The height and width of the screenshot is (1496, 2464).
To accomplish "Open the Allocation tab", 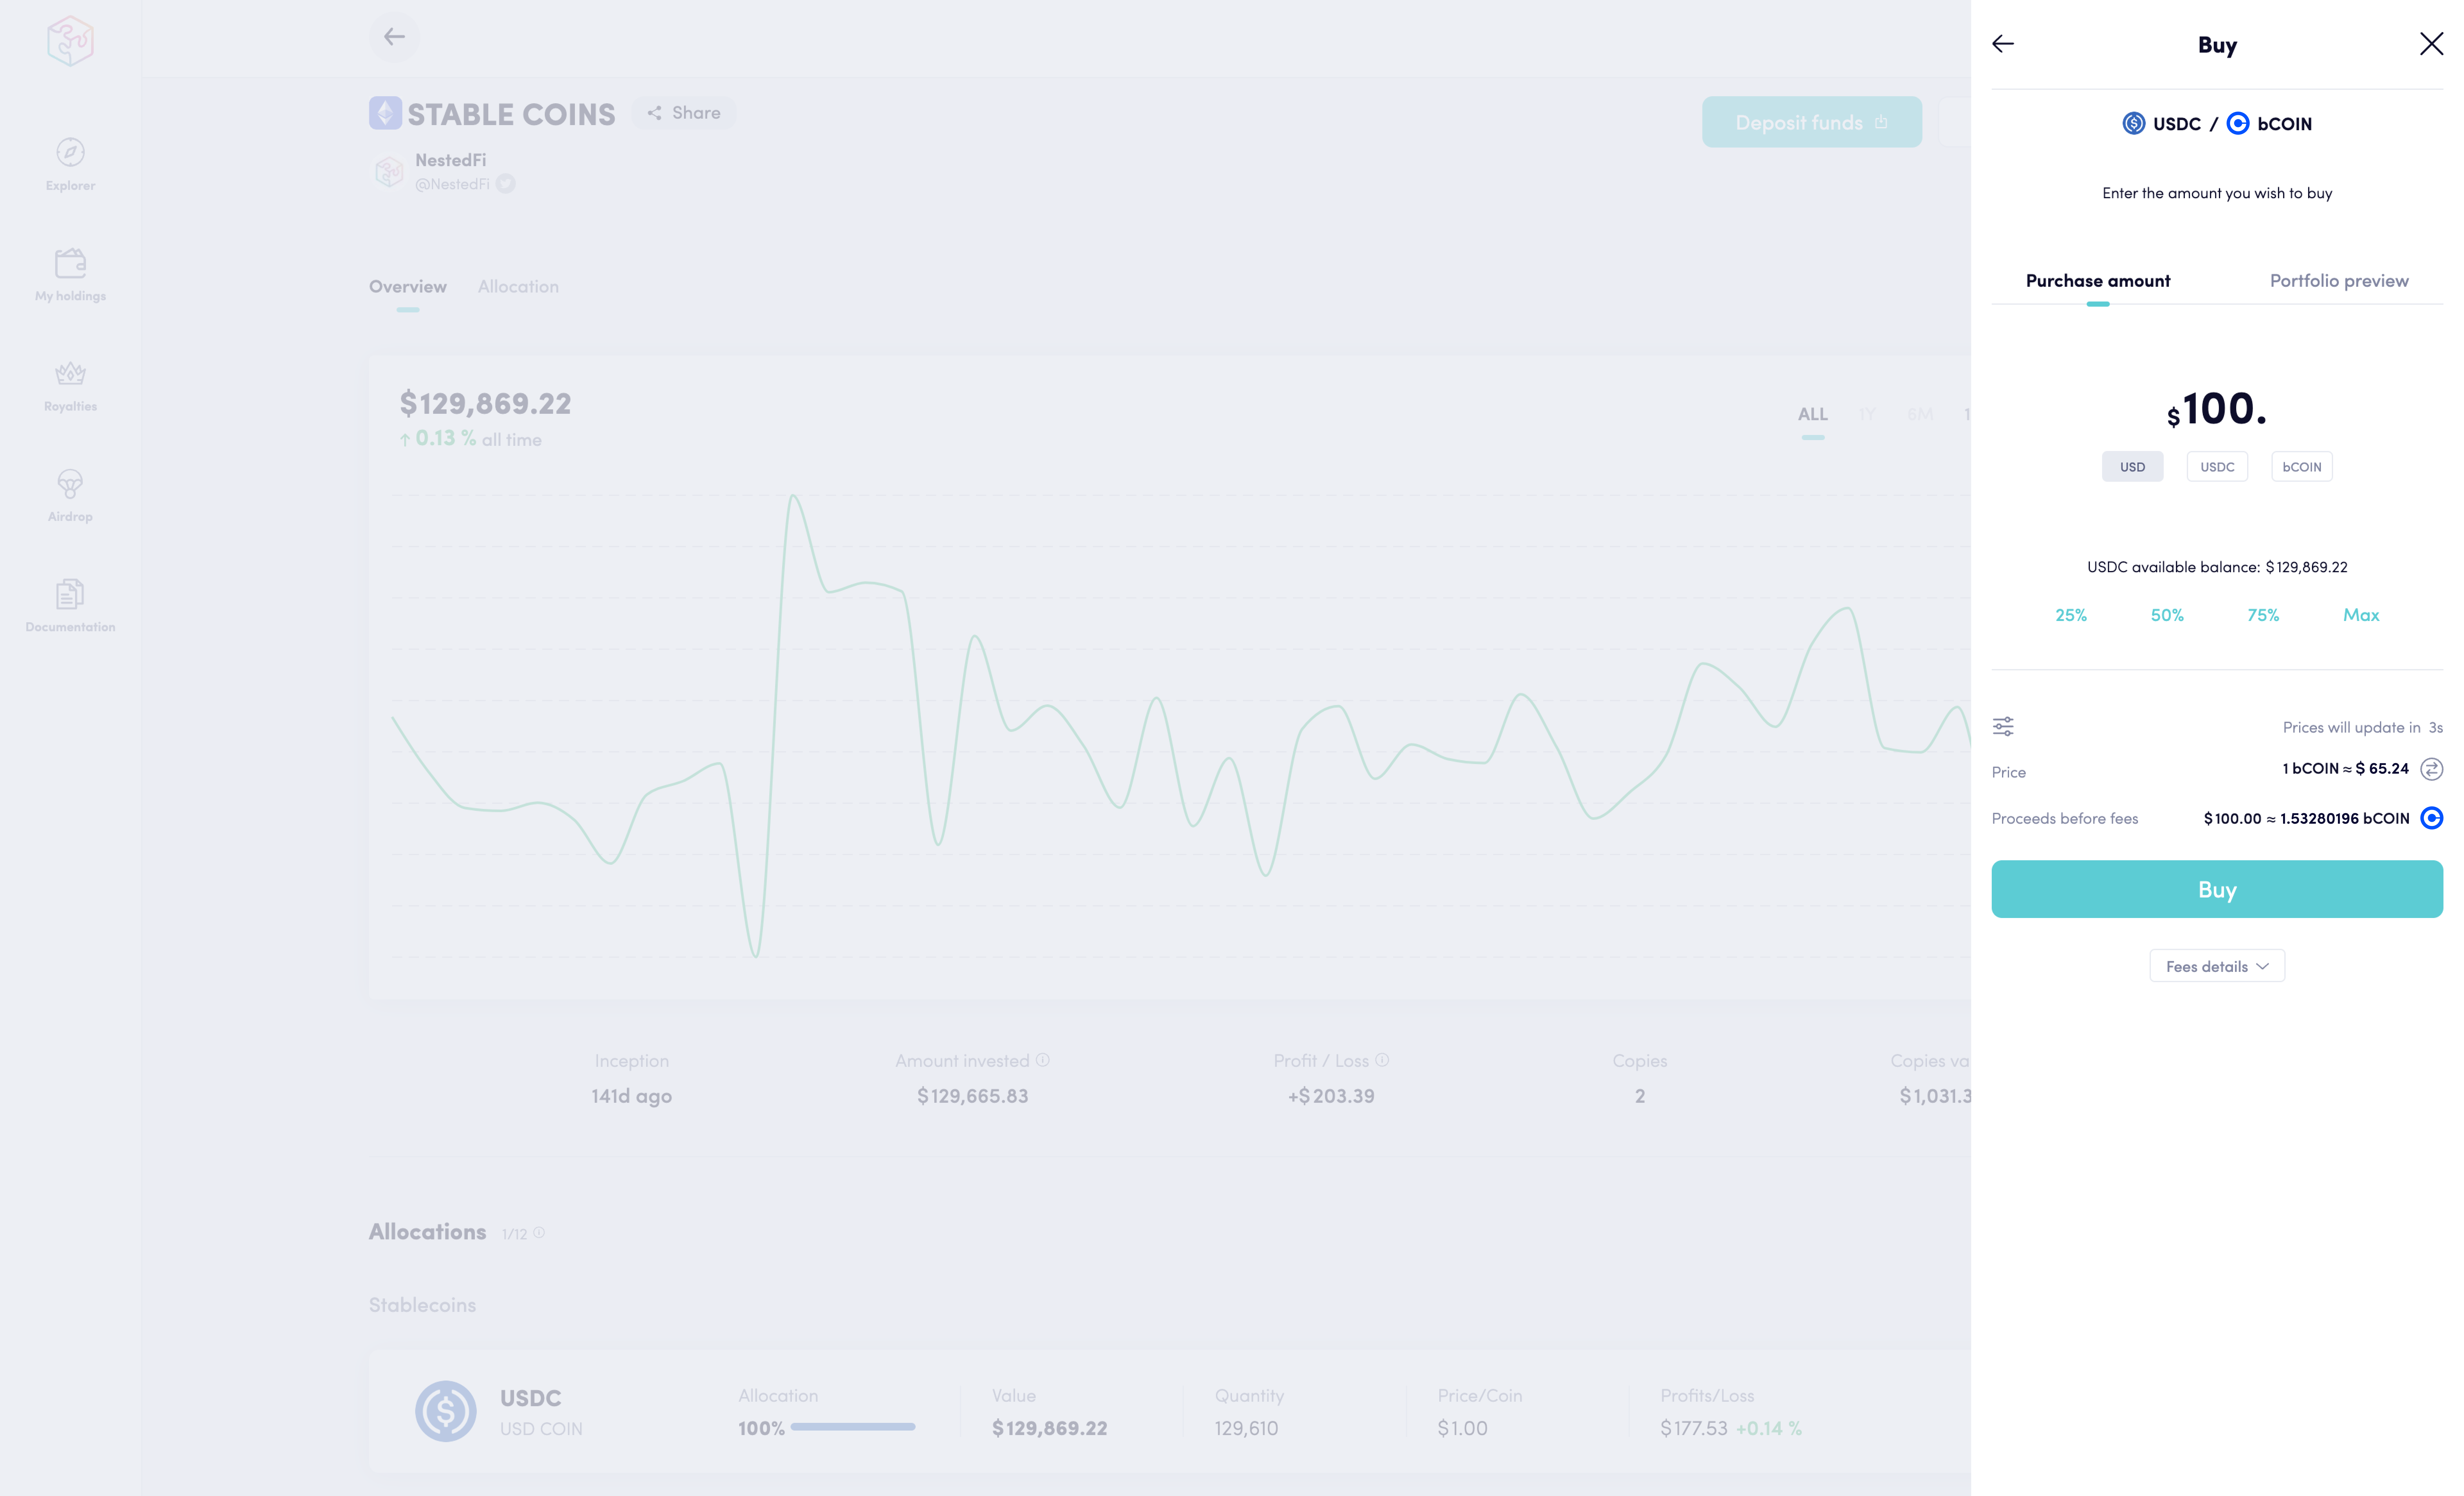I will click(518, 287).
